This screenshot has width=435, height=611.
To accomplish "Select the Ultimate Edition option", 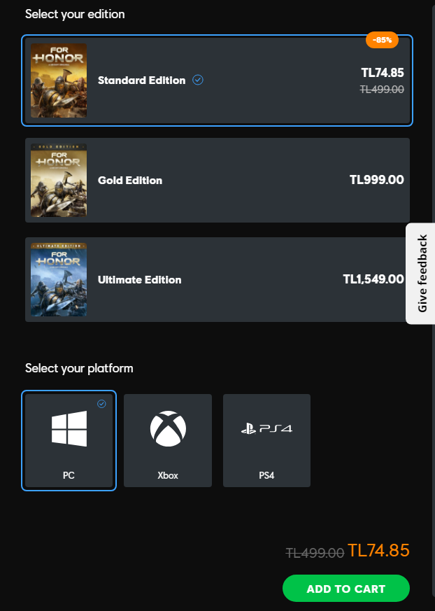I will (217, 279).
